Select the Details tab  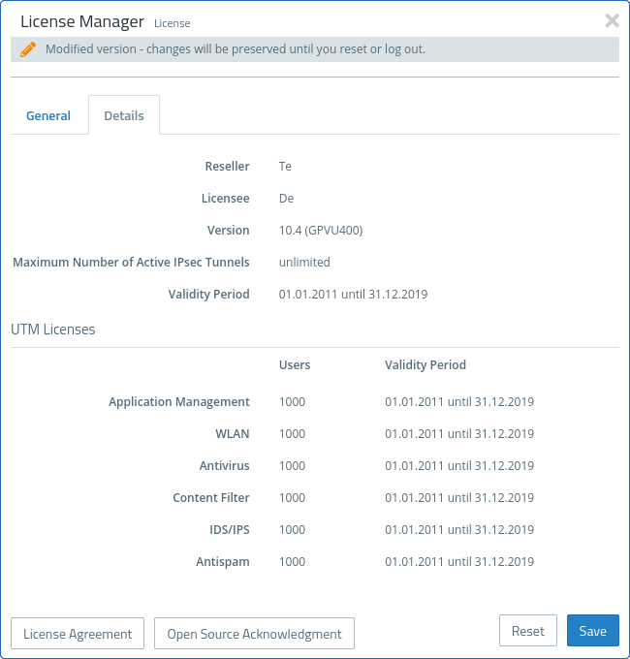pyautogui.click(x=124, y=115)
